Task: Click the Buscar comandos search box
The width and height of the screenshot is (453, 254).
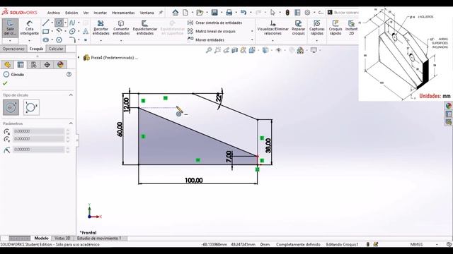Action: pyautogui.click(x=343, y=13)
